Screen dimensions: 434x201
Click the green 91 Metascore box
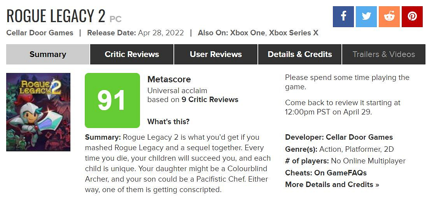pyautogui.click(x=112, y=100)
